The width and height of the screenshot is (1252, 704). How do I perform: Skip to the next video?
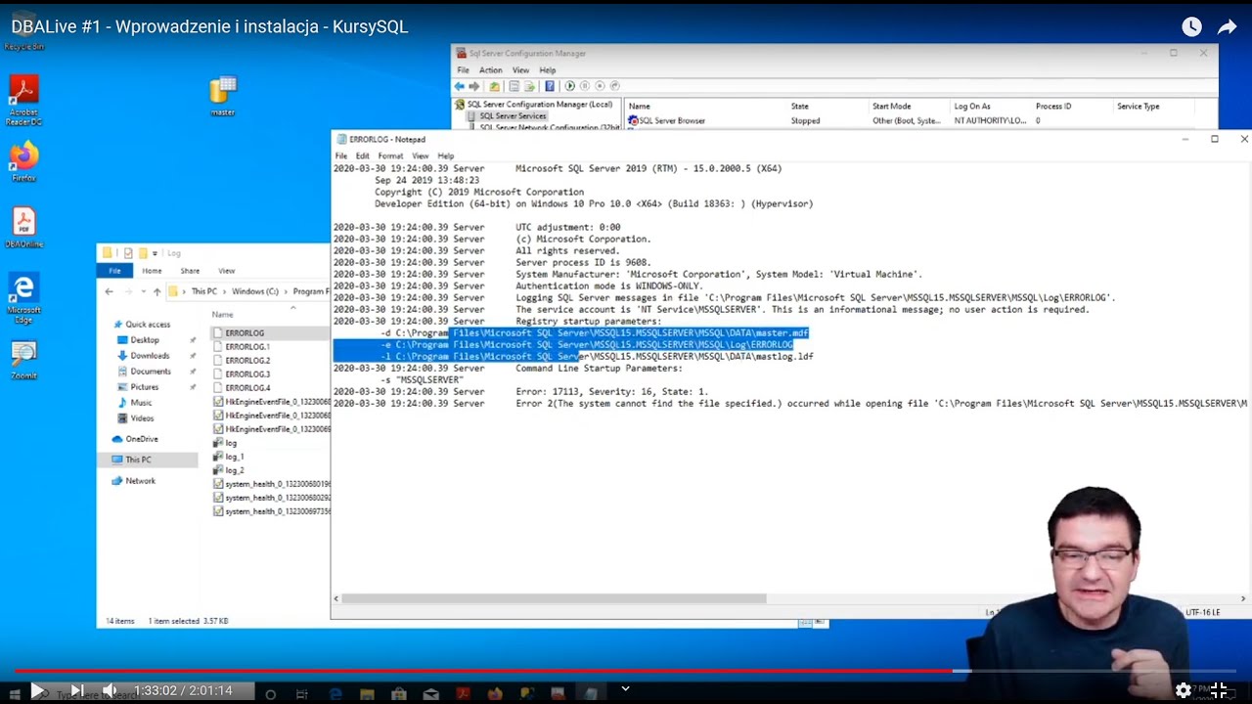76,690
